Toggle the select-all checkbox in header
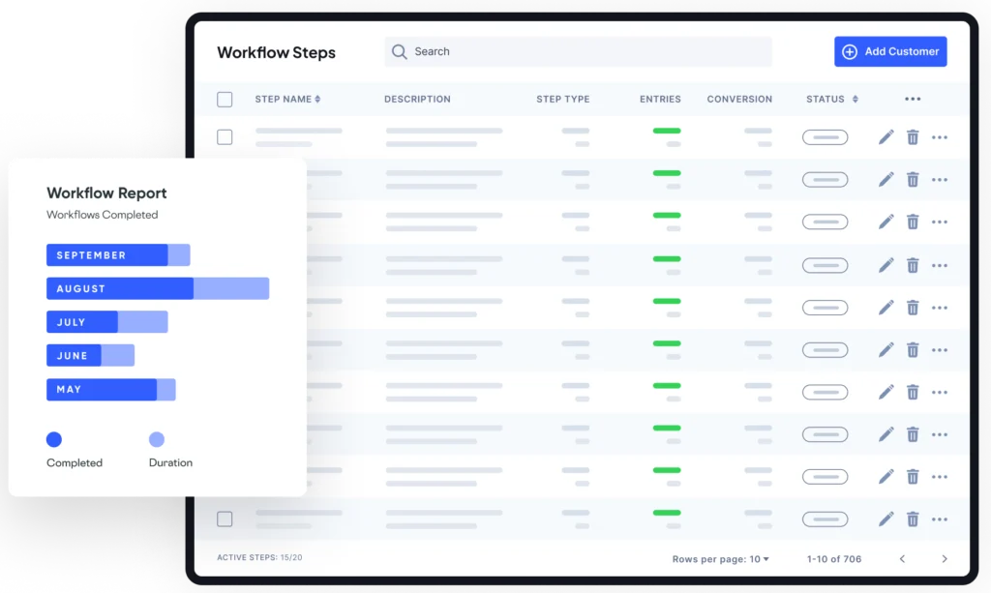 point(225,99)
